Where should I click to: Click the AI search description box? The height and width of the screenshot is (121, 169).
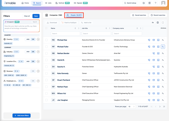tap(21, 28)
